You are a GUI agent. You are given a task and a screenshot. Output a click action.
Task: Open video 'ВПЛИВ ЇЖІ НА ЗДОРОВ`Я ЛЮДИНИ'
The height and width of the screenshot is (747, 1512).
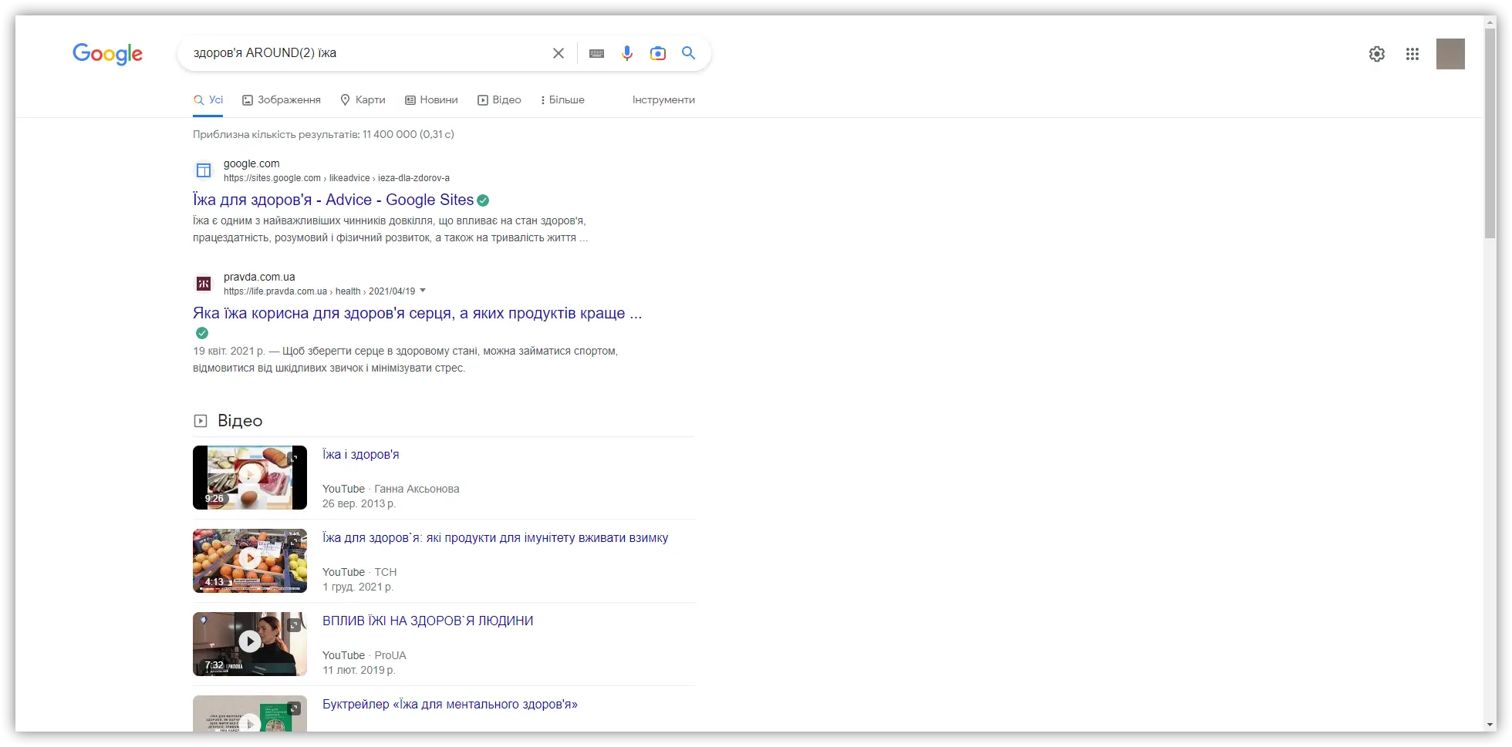[x=428, y=621]
